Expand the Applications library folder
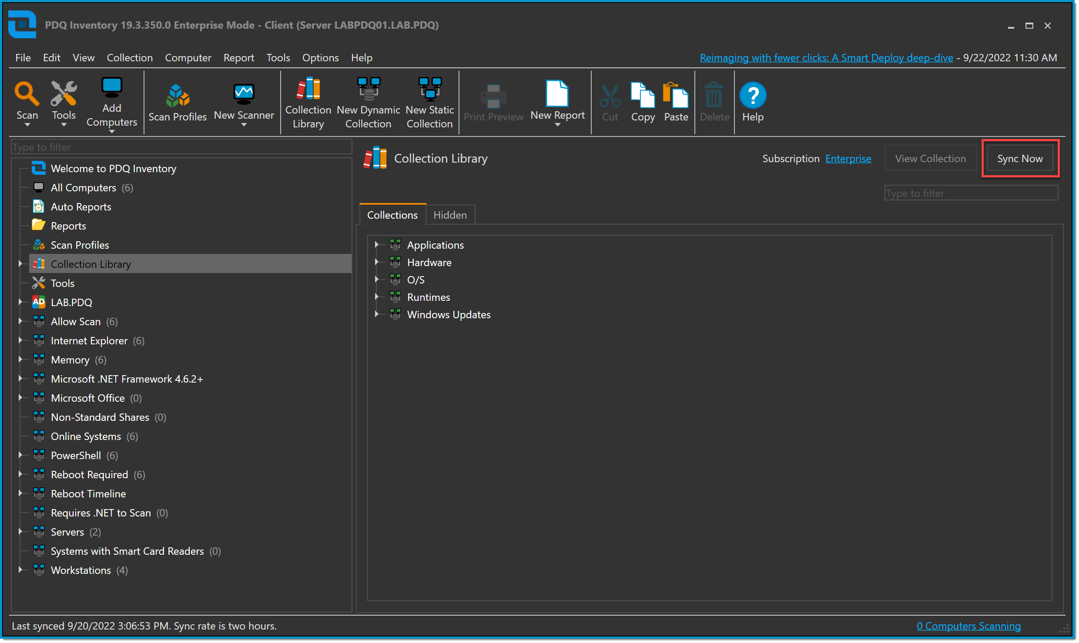Image resolution: width=1079 pixels, height=643 pixels. (377, 244)
